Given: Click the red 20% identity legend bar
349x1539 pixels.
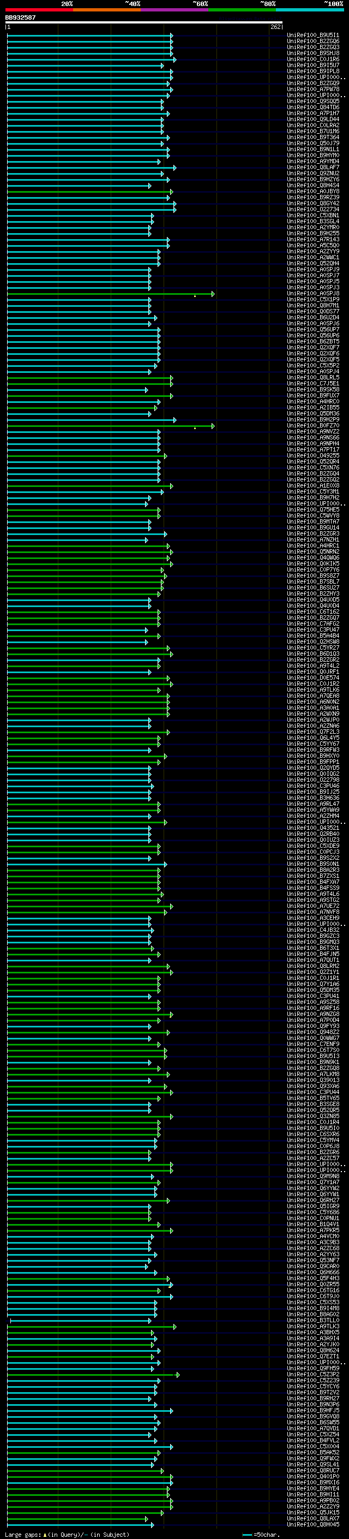Looking at the screenshot, I should click(x=39, y=10).
